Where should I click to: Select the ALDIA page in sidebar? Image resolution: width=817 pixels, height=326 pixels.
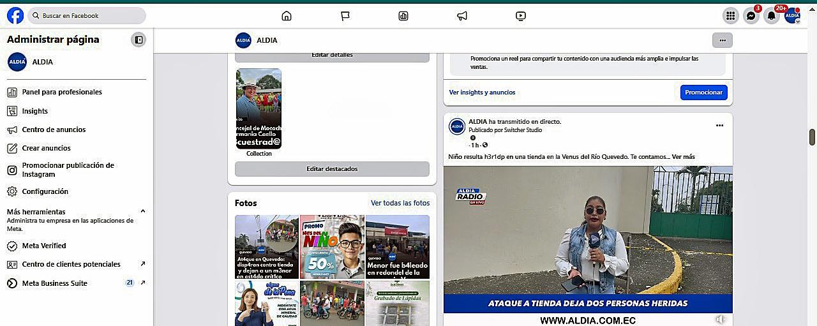(x=77, y=62)
